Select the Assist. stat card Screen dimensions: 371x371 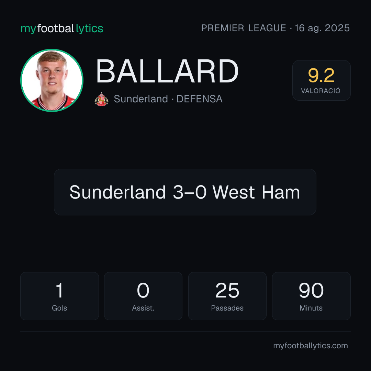pyautogui.click(x=143, y=296)
